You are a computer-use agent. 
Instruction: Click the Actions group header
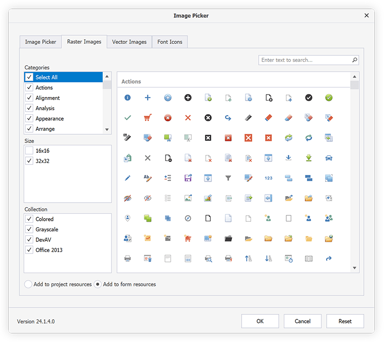click(x=131, y=81)
